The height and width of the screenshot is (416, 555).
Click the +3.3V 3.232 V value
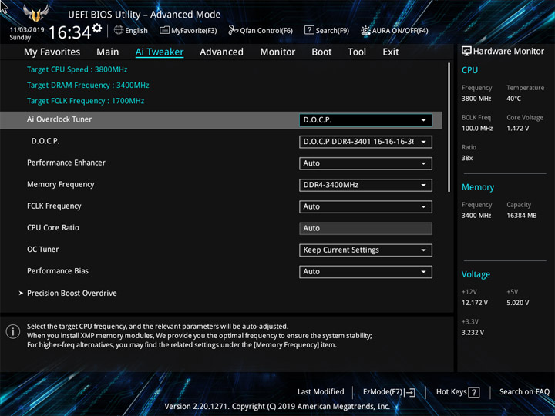pyautogui.click(x=473, y=333)
